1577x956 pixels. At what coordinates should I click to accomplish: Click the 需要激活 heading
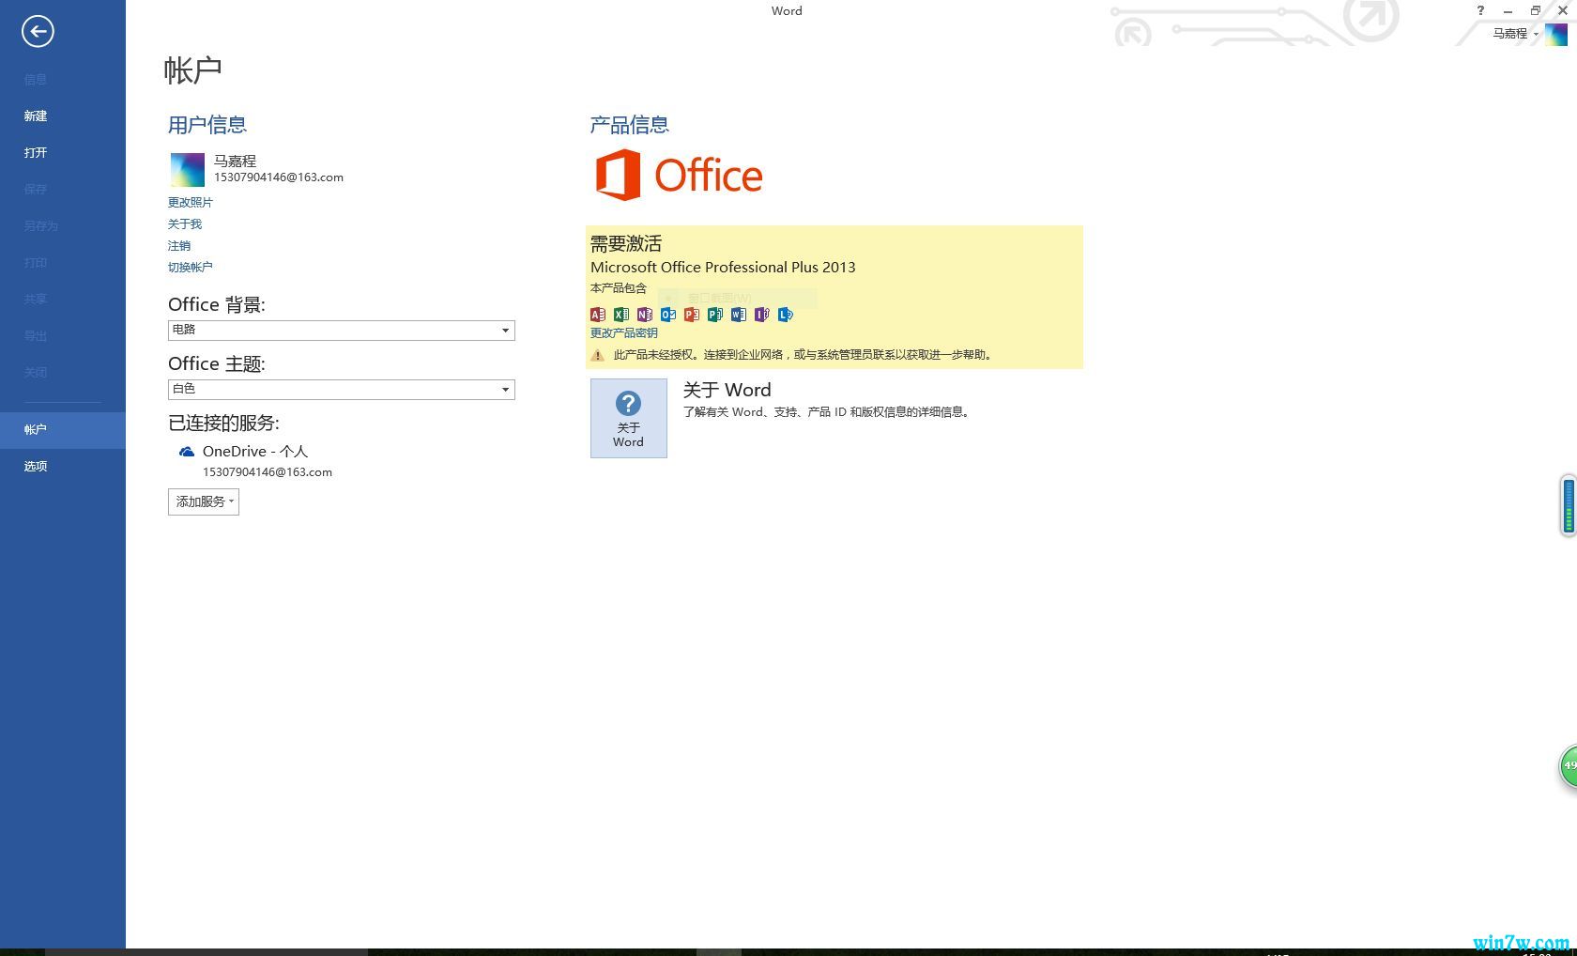[626, 244]
